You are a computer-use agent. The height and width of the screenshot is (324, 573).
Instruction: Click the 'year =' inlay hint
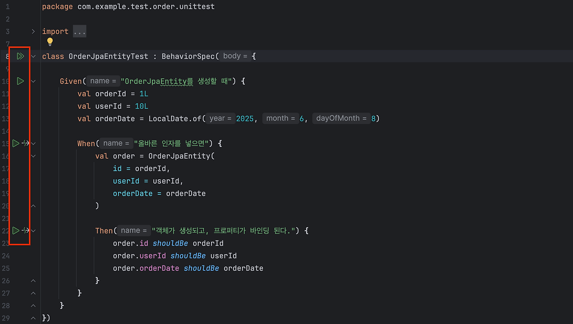(x=220, y=118)
